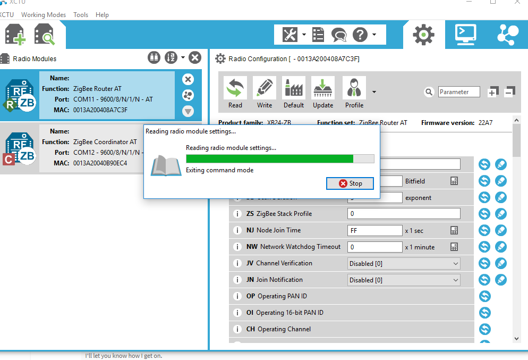
Task: Open JN Join Notification dropdown
Action: pos(404,280)
